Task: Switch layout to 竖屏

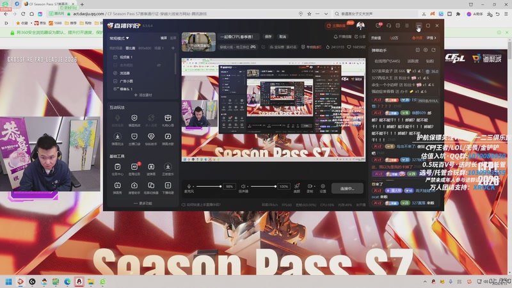Action: [x=173, y=38]
